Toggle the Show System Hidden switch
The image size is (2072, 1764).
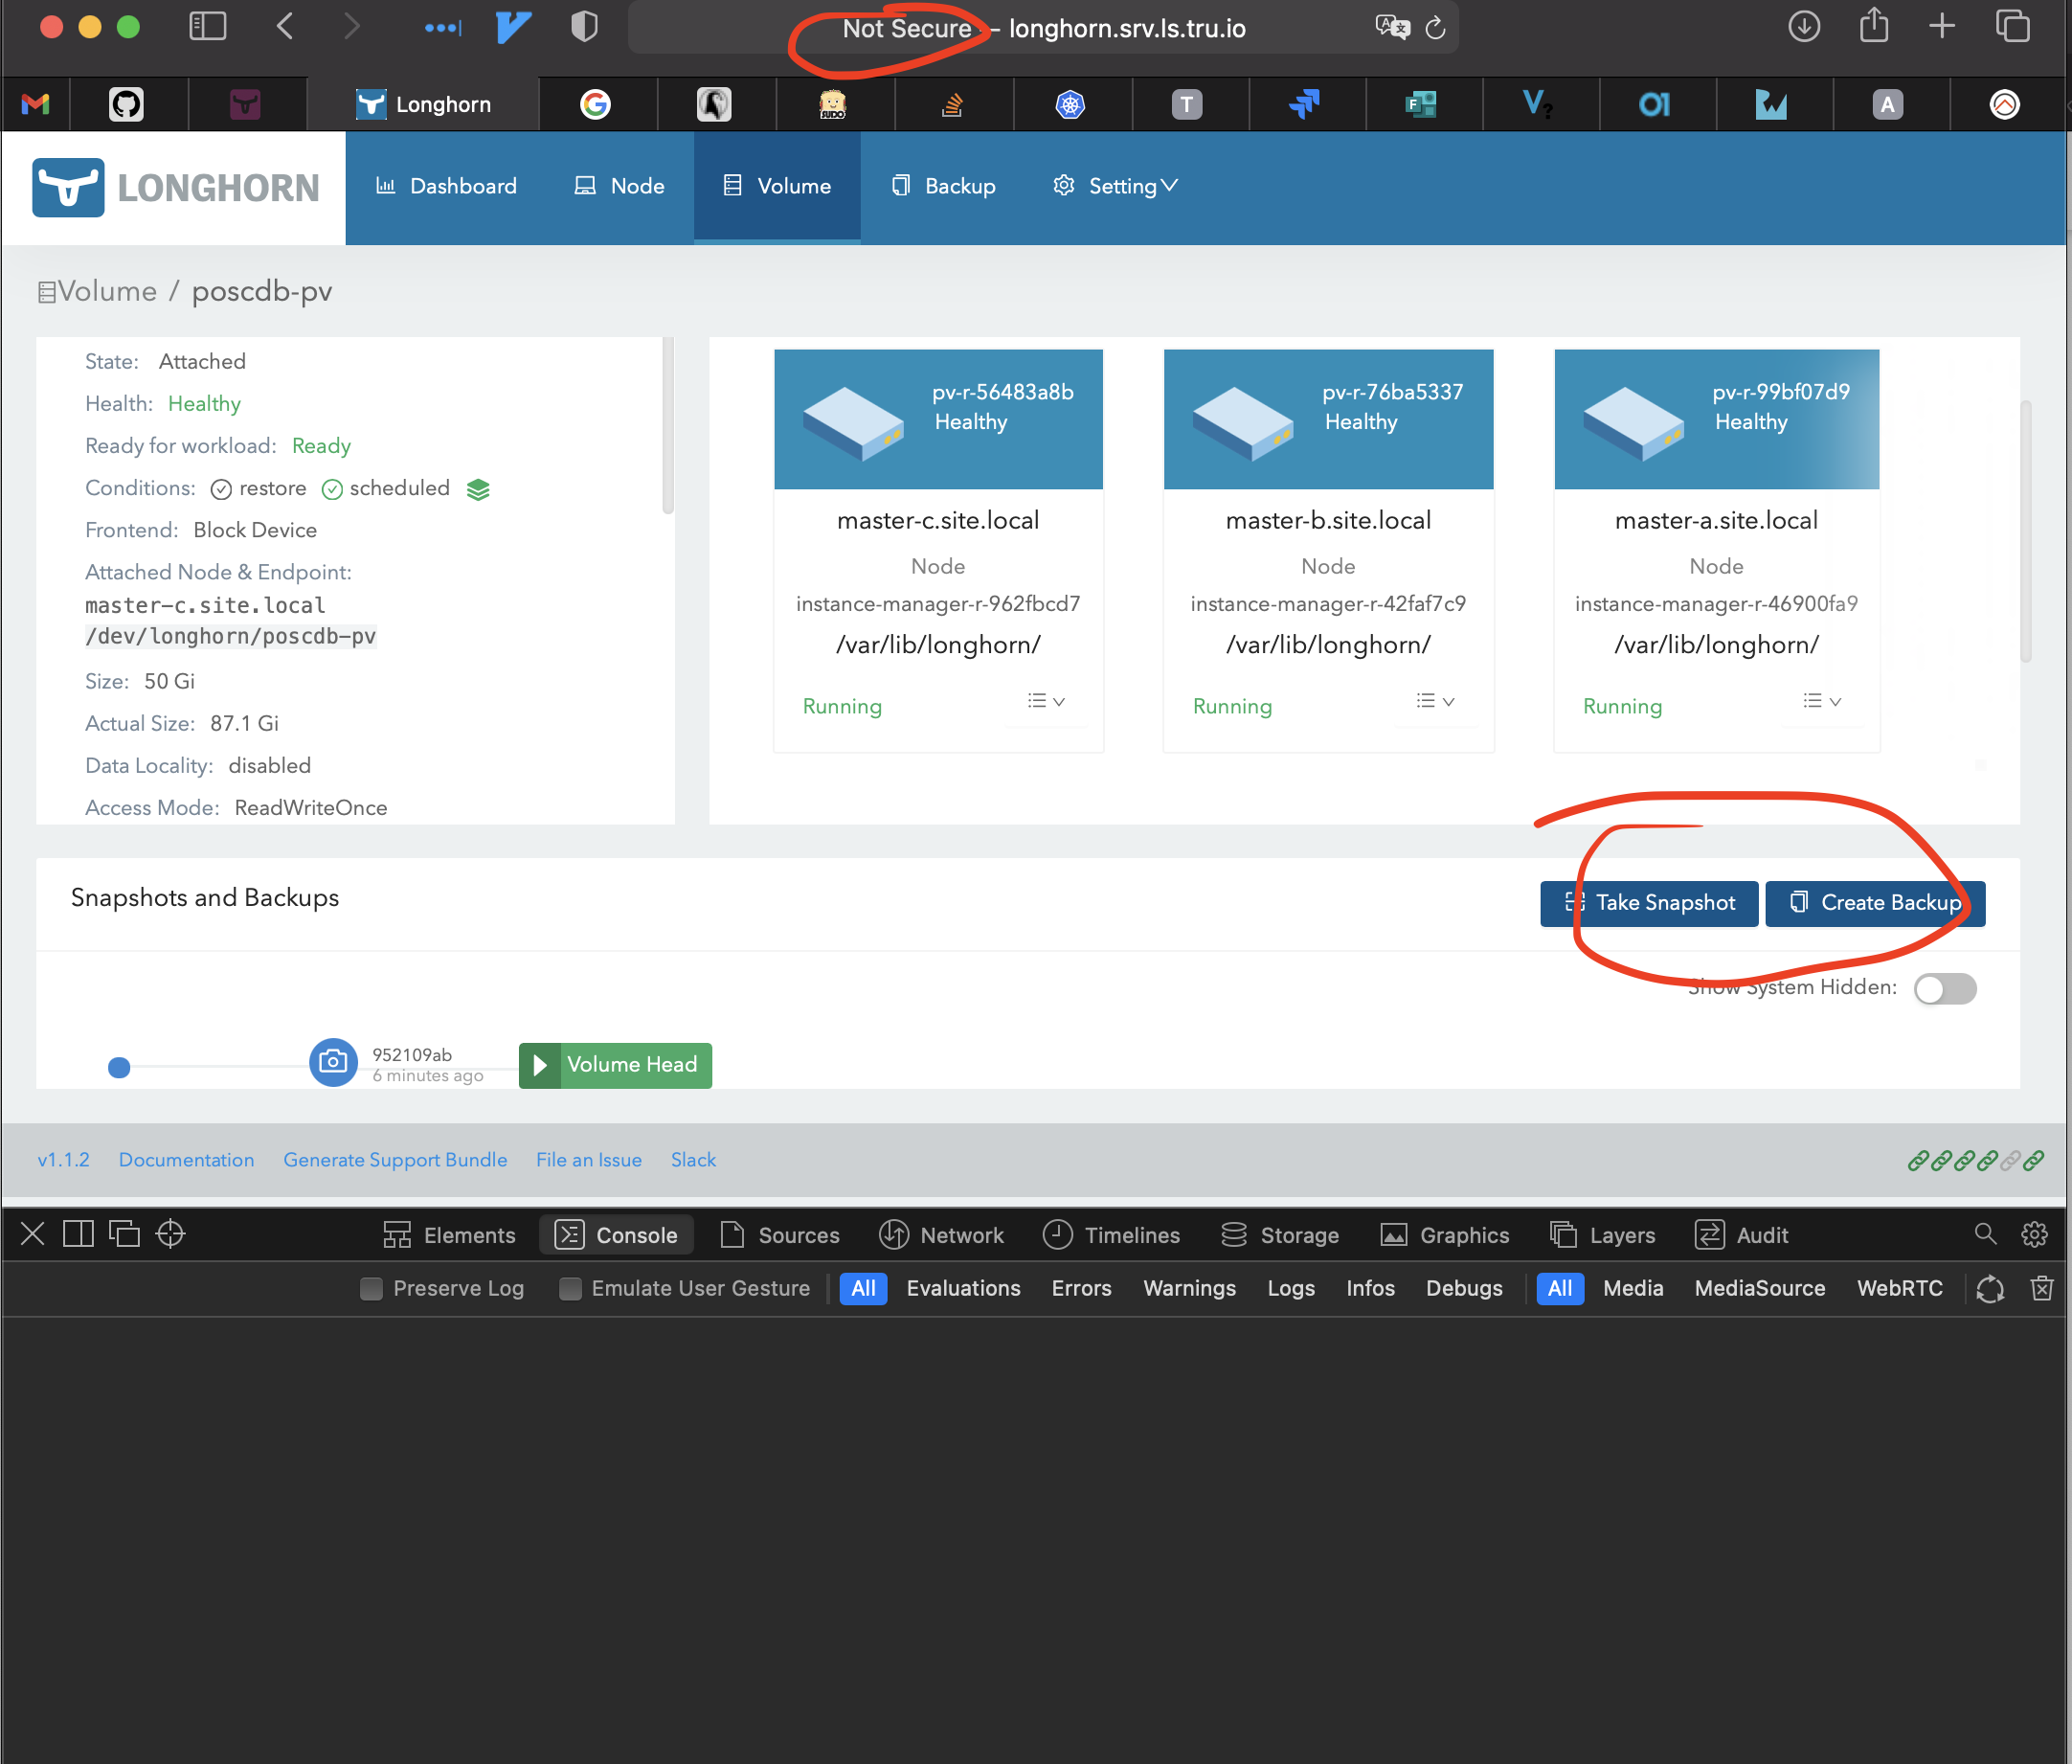tap(1944, 988)
